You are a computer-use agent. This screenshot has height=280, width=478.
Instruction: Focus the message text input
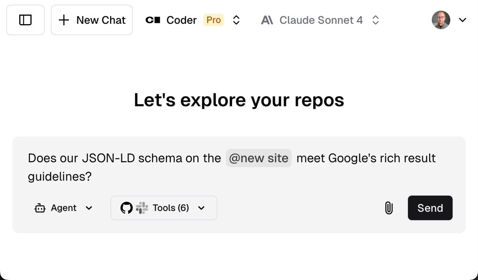(x=239, y=167)
